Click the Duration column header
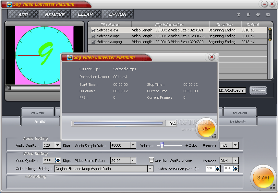 [x=225, y=25]
